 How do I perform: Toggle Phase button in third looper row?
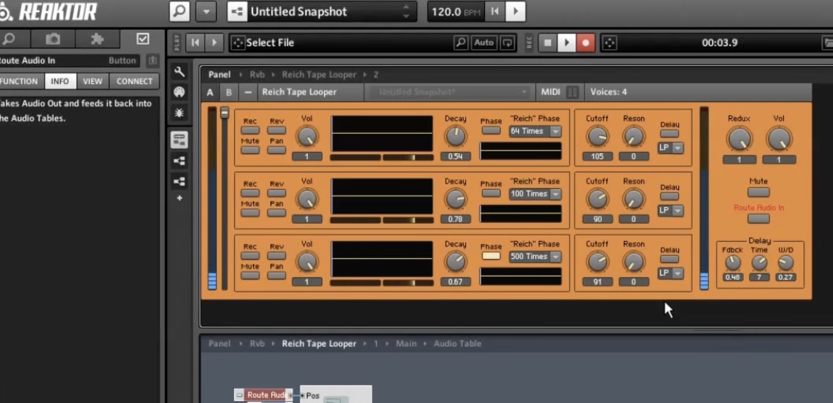[491, 256]
